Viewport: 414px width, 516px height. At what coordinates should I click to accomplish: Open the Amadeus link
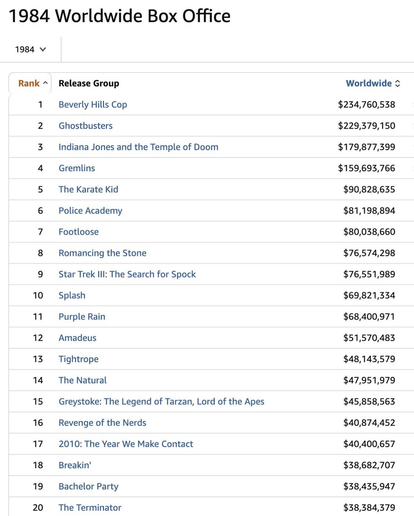77,338
